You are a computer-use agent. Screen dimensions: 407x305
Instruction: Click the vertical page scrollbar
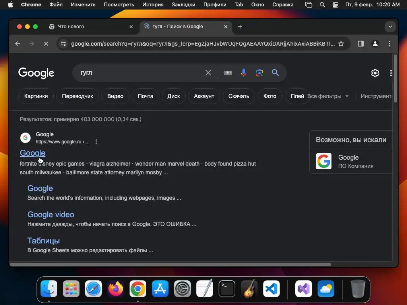[x=395, y=79]
